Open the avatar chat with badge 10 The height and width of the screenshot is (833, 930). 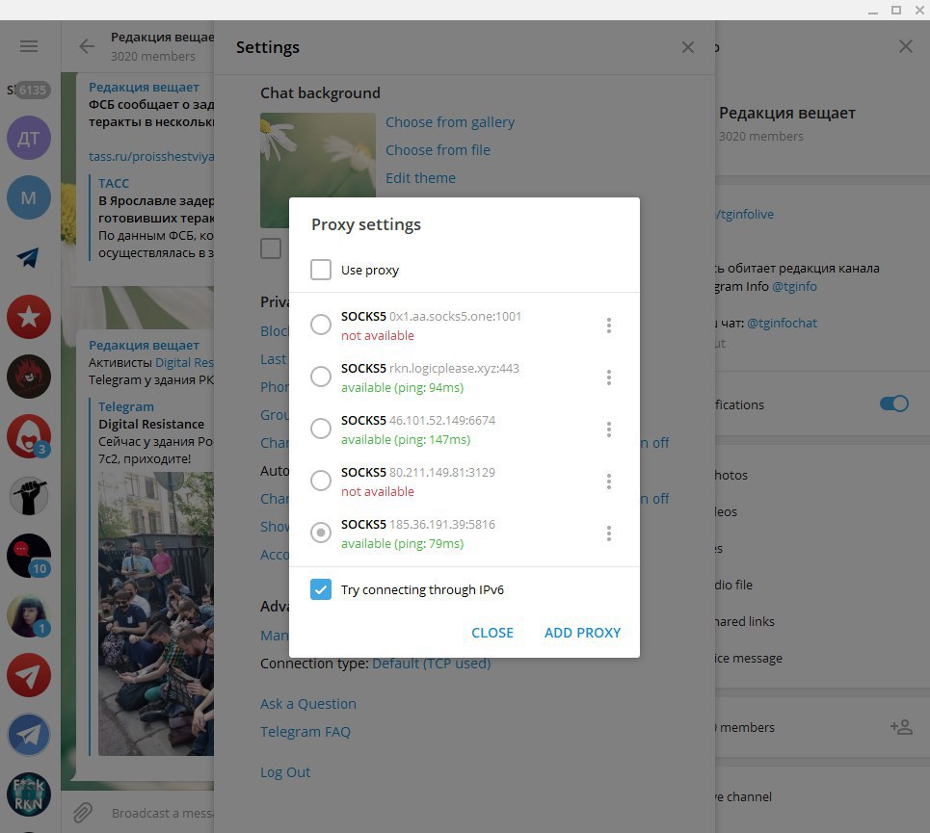(x=29, y=556)
